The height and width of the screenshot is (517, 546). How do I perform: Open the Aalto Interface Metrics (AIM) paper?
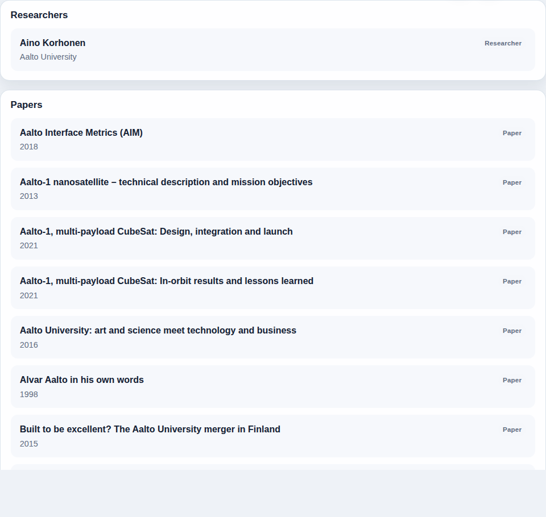click(x=272, y=140)
